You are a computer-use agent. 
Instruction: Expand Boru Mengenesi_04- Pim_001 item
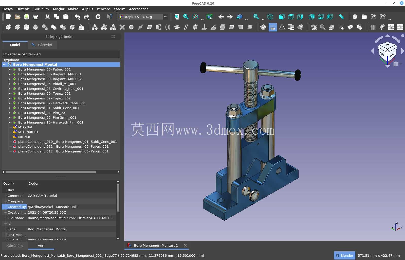pyautogui.click(x=9, y=113)
